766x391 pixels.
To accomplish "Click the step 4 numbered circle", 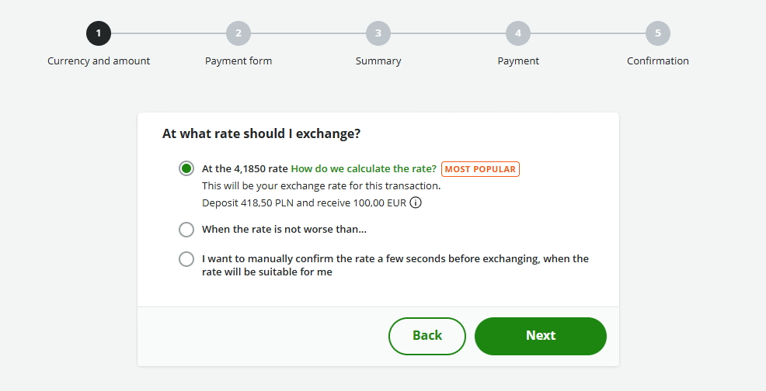I will (518, 33).
